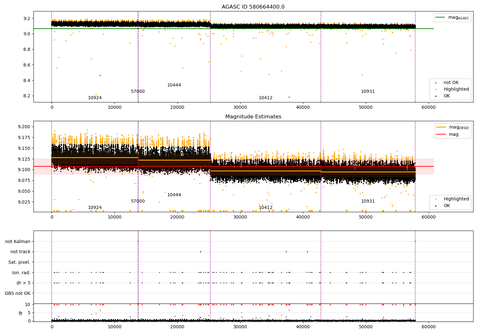Click the green line swatch in mag AGASC legend
The height and width of the screenshot is (334, 478).
(x=440, y=17)
